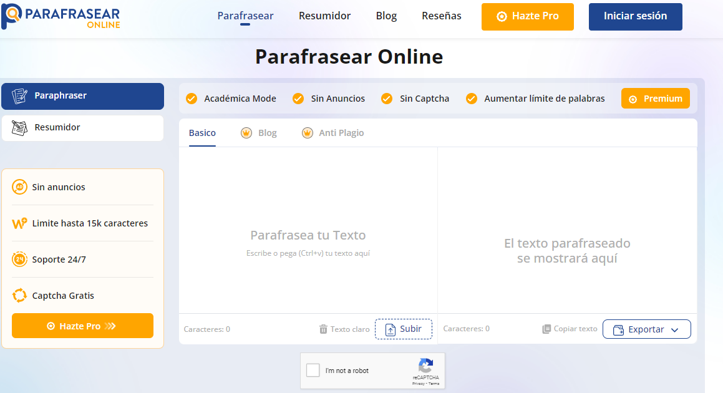This screenshot has width=723, height=393.
Task: Click the Académica Mode checkmark icon
Action: 192,99
